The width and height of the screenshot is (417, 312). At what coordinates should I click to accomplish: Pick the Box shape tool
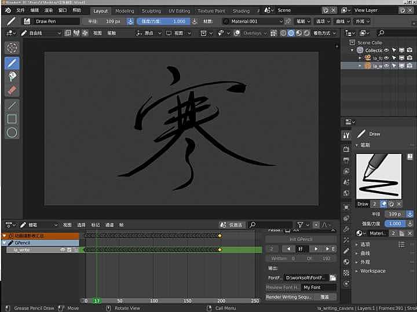tap(12, 119)
